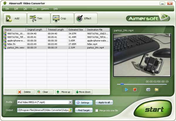Open the Trim tool with scissors icon

click(x=39, y=18)
